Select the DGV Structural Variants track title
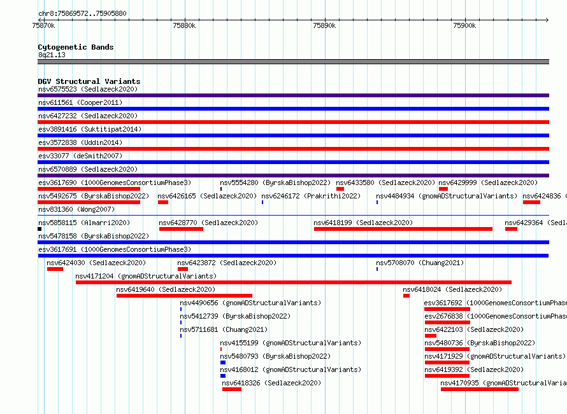Screen dimensions: 567x414 pos(89,81)
